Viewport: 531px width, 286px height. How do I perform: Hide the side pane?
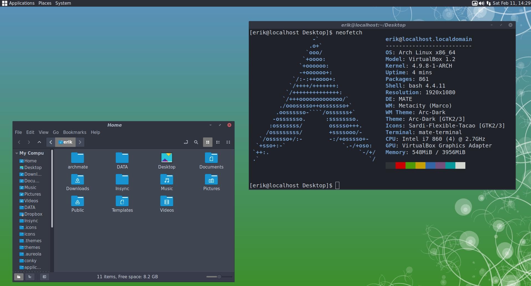(44, 277)
